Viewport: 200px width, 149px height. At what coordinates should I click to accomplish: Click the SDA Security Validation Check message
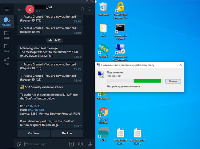pyautogui.click(x=50, y=106)
